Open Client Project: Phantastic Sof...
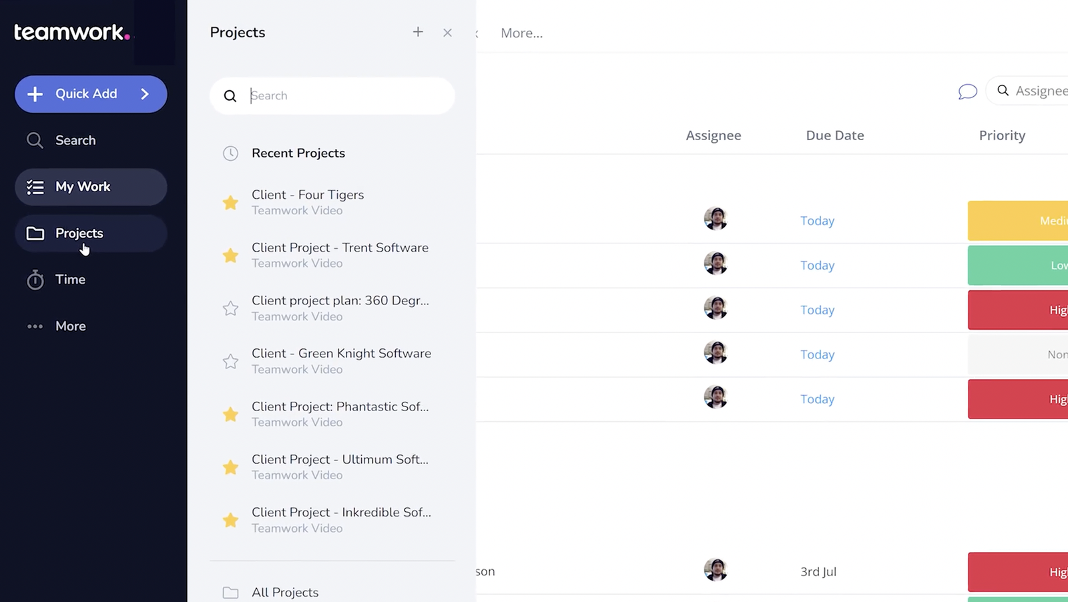 (340, 406)
